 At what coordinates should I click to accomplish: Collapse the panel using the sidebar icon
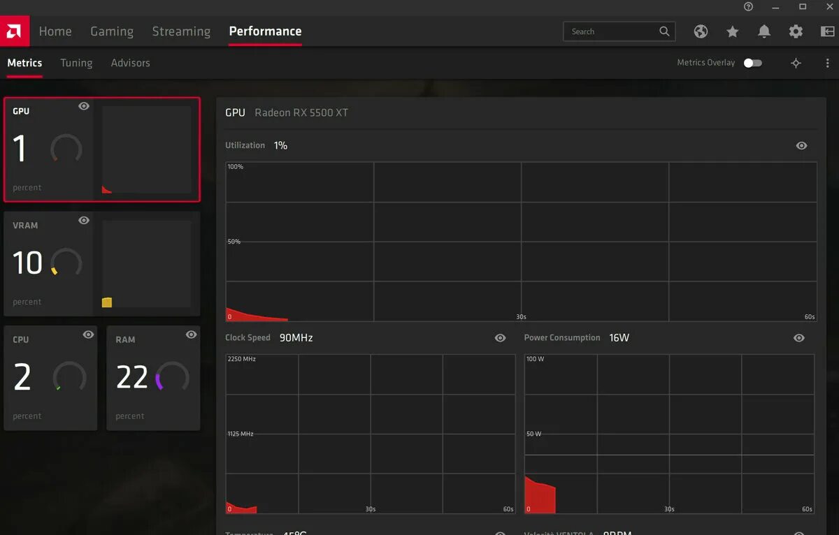click(826, 31)
